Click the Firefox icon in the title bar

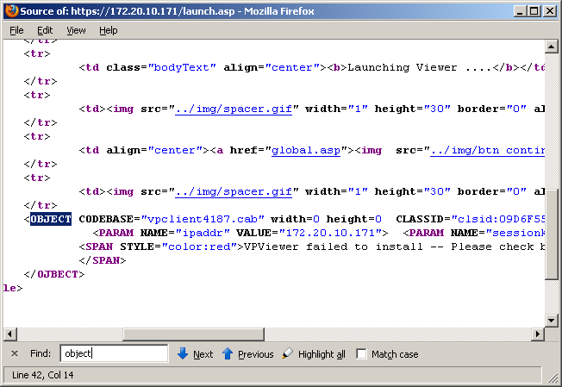tap(10, 11)
